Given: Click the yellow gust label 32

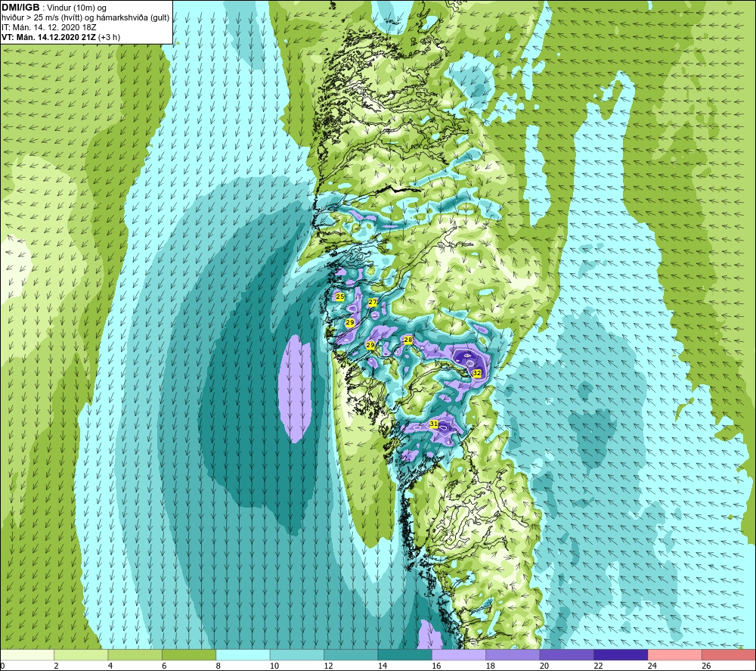Looking at the screenshot, I should pos(477,373).
